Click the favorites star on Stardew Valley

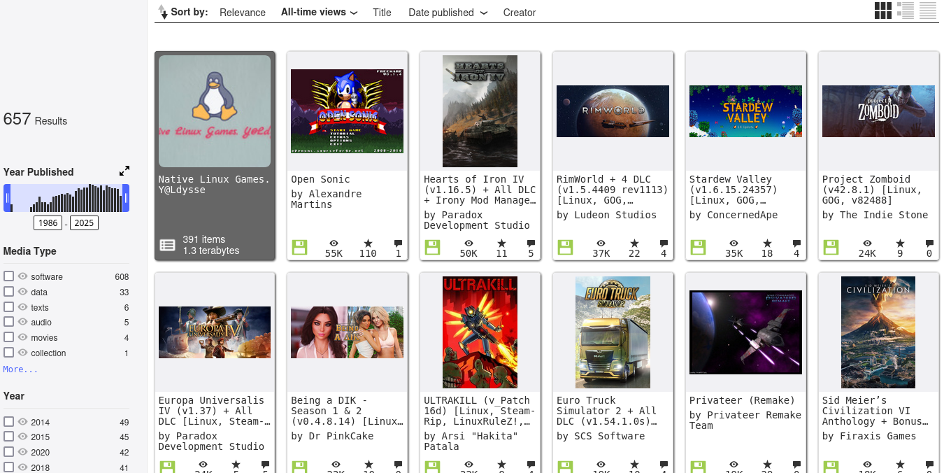coord(767,243)
